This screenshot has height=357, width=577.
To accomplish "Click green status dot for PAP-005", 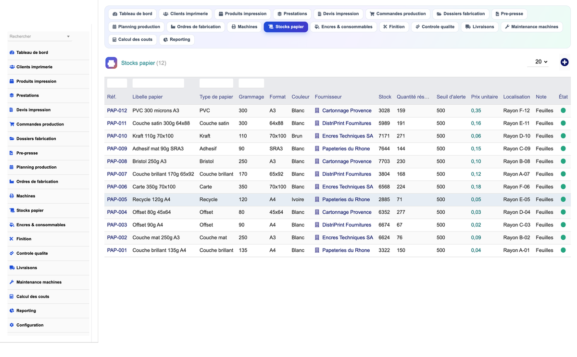I will coord(563,199).
